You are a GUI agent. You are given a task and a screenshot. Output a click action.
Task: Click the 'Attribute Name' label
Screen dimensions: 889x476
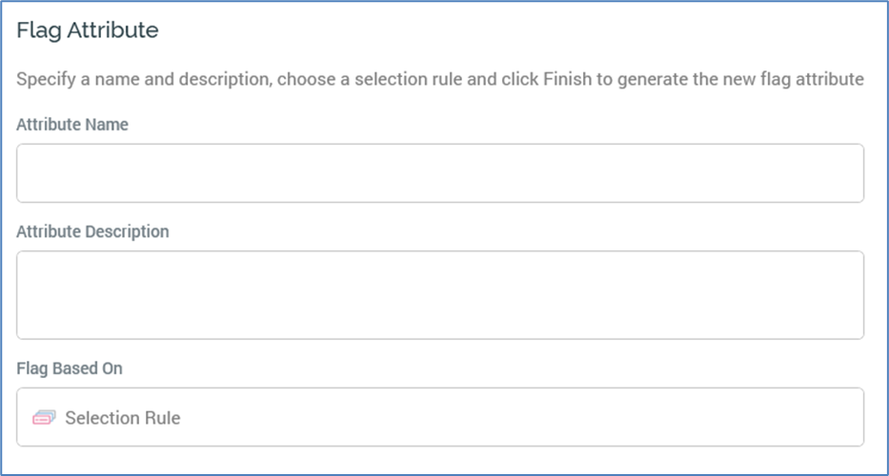coord(72,125)
